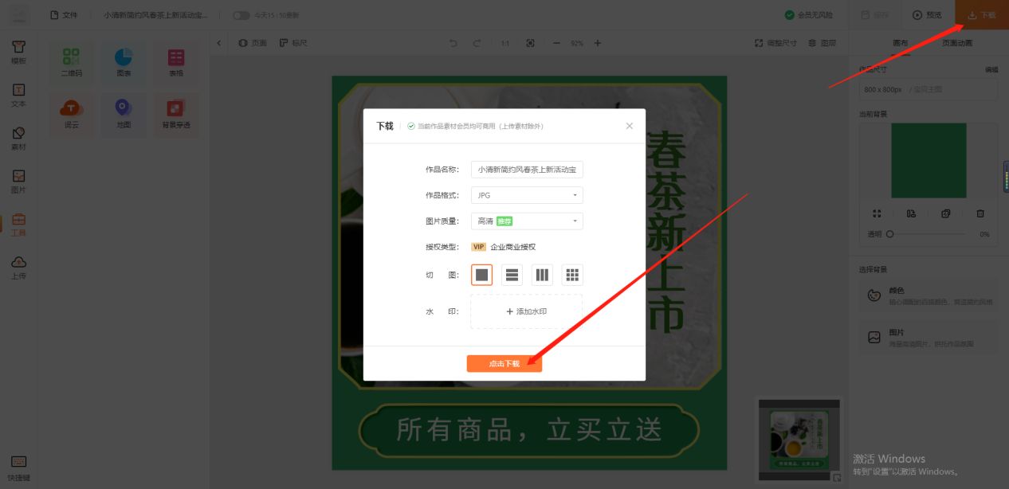The image size is (1009, 489).
Task: Select the 图表 chart tool
Action: click(124, 62)
